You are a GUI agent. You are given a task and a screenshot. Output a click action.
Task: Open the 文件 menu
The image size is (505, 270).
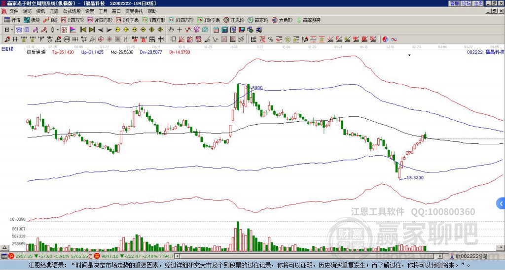[14, 11]
